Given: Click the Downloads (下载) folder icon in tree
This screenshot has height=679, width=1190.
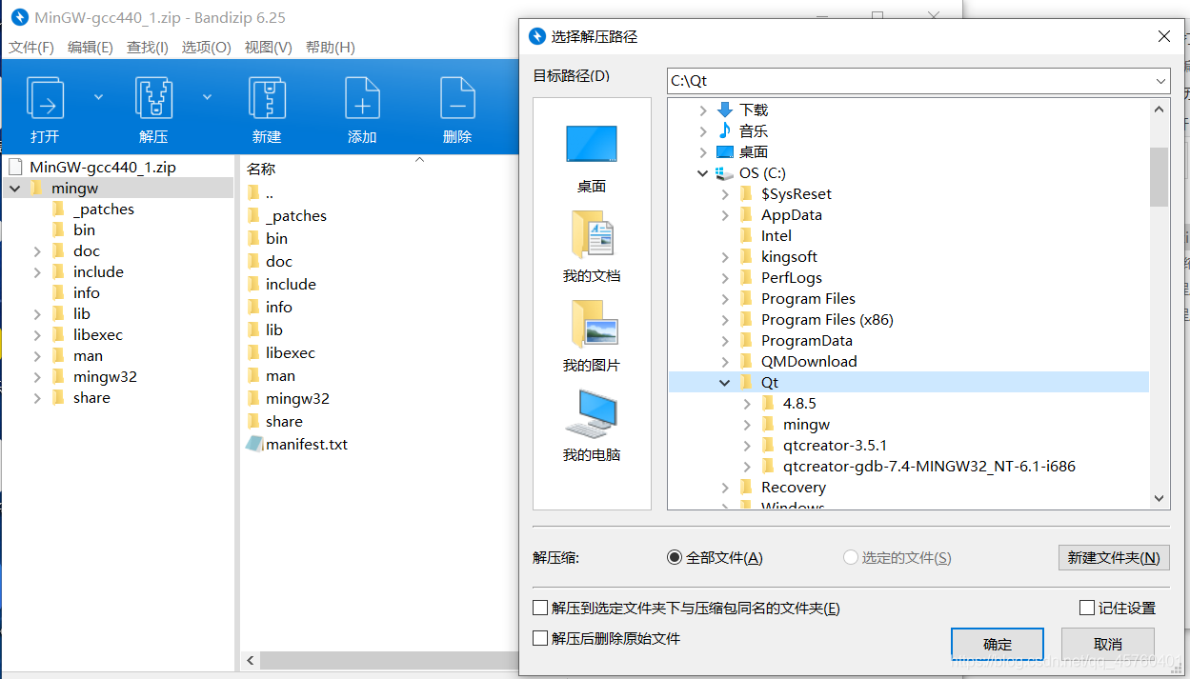Looking at the screenshot, I should 725,110.
